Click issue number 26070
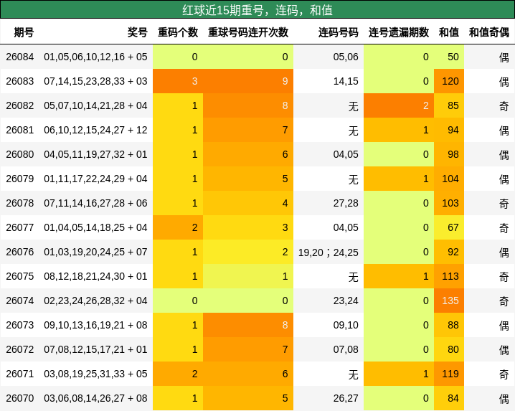The image size is (515, 411). tap(19, 398)
